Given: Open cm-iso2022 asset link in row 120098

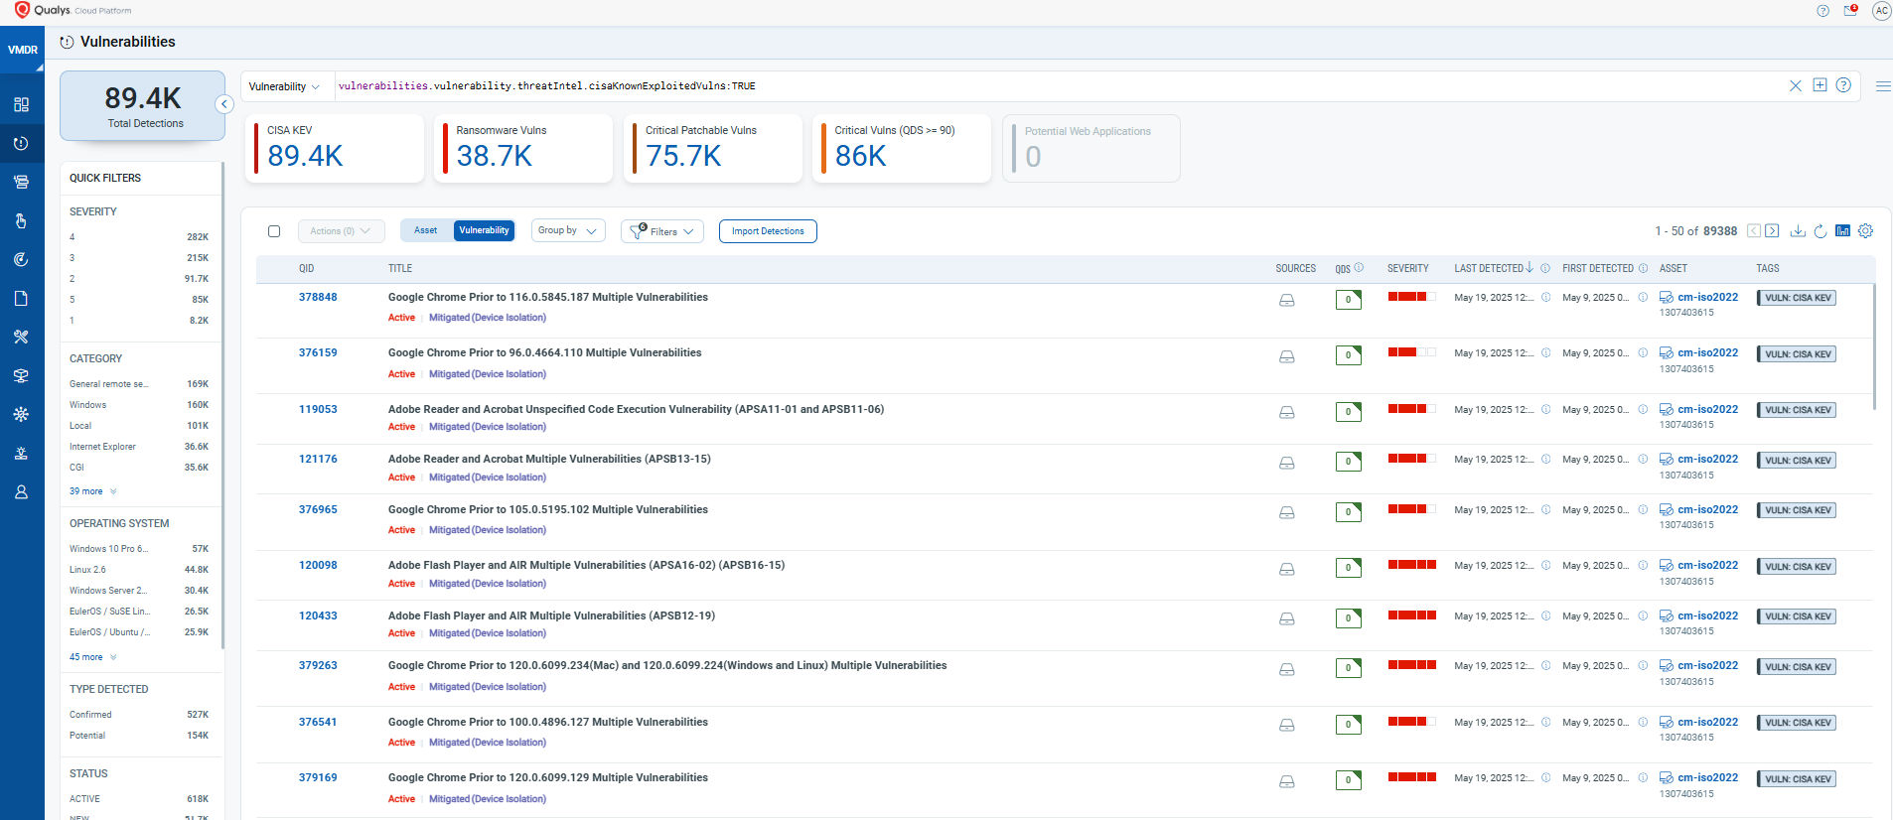Looking at the screenshot, I should coord(1708,565).
